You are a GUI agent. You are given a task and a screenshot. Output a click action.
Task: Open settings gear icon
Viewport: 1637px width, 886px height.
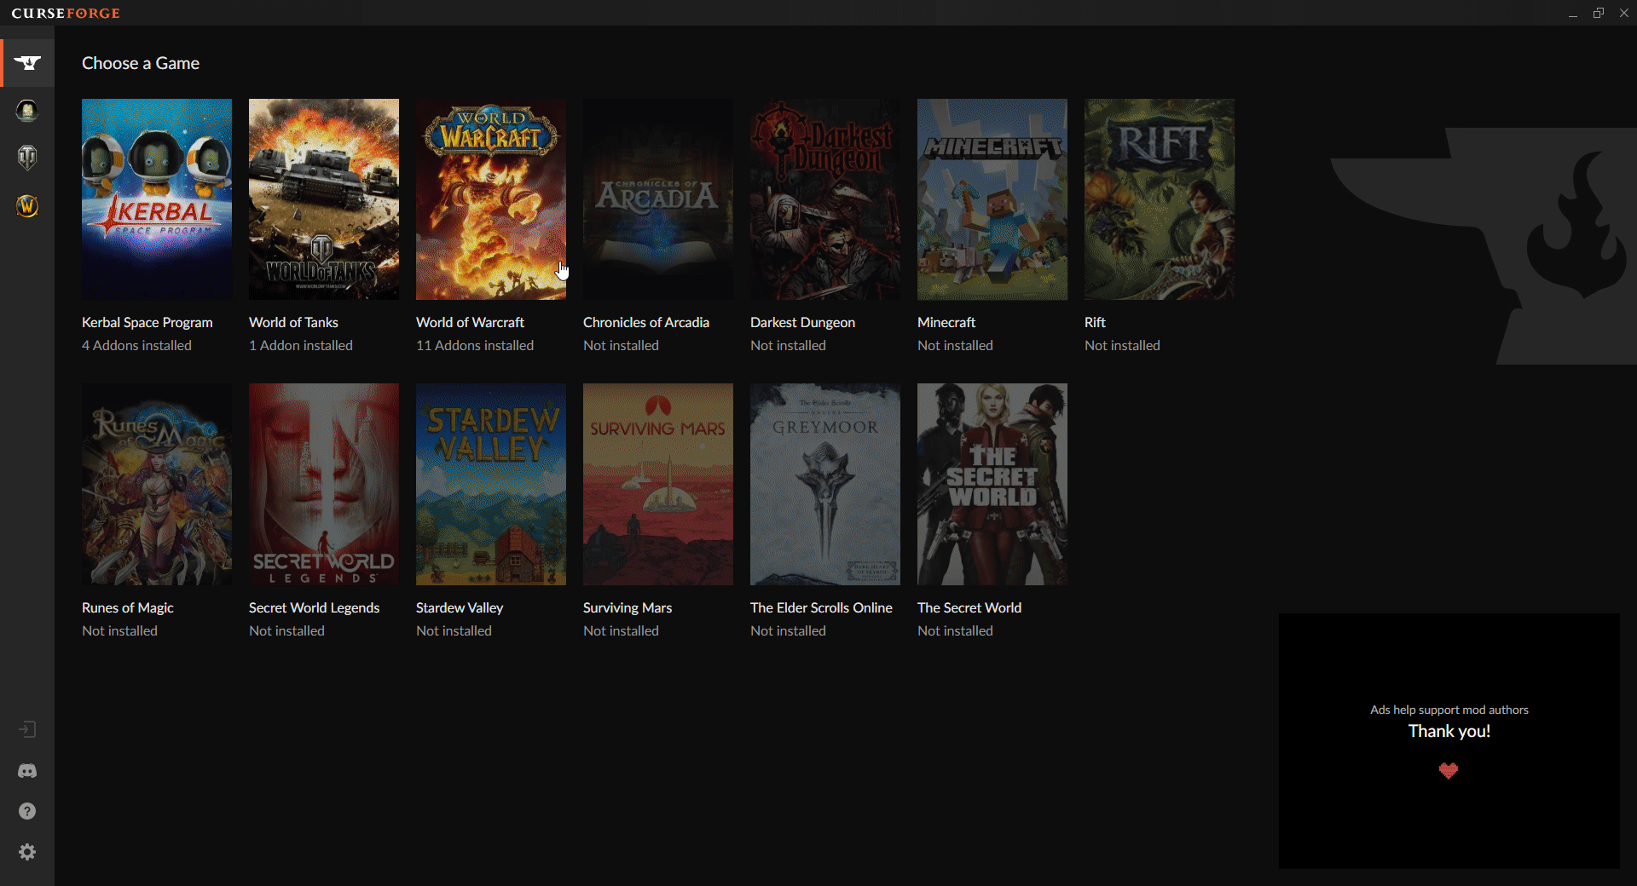(27, 852)
